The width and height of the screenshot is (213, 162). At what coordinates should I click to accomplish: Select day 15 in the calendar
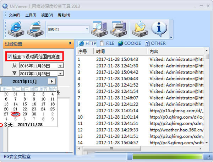[24, 104]
